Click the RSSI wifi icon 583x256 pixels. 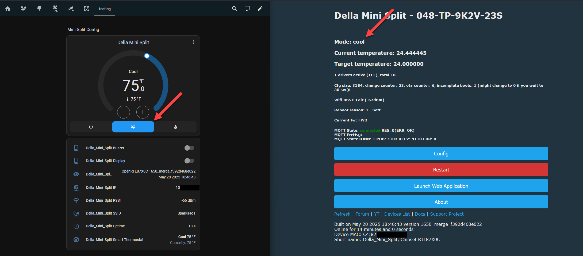tap(76, 200)
